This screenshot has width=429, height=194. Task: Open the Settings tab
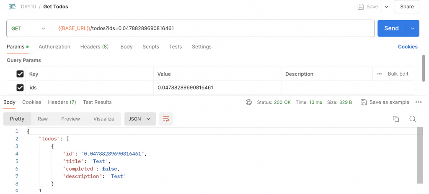pos(202,47)
